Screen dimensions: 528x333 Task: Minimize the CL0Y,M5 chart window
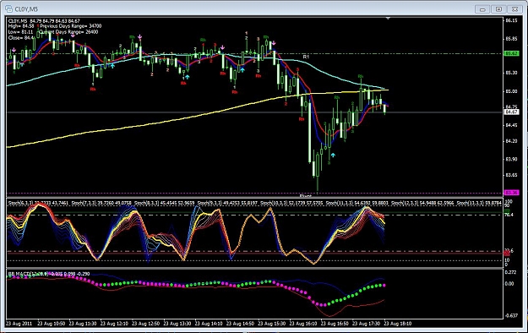tap(482, 9)
